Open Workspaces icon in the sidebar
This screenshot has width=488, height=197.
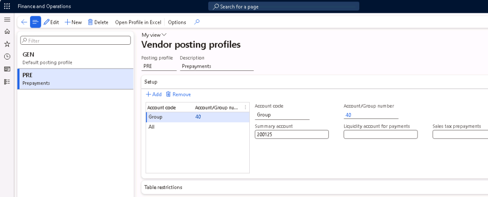point(7,69)
